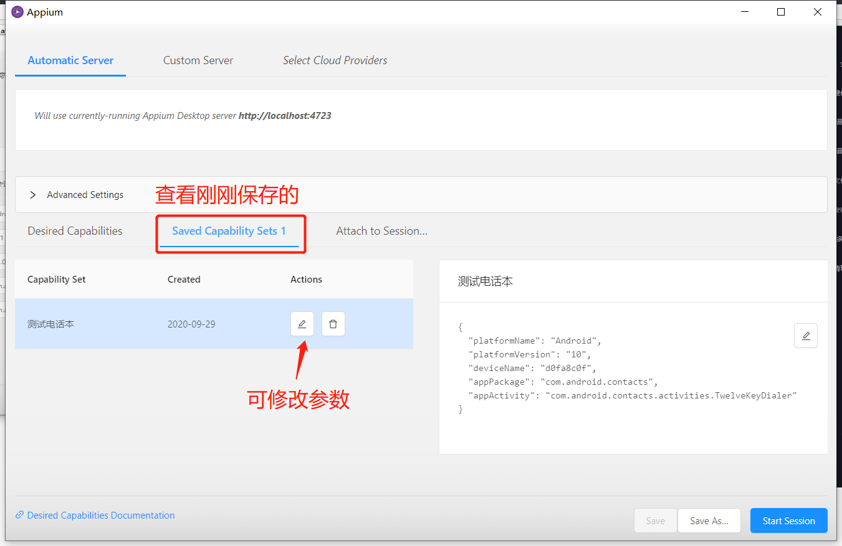842x546 pixels.
Task: Open the Attach to Session tab
Action: pos(381,231)
